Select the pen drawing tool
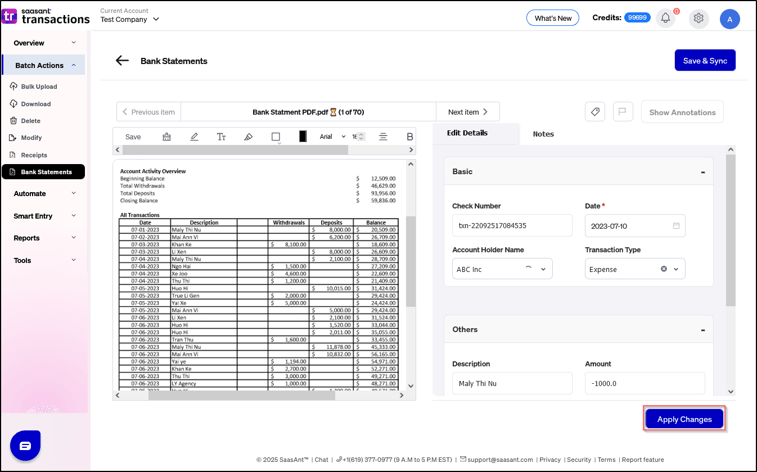Screen dimensions: 757x472 (x=194, y=137)
